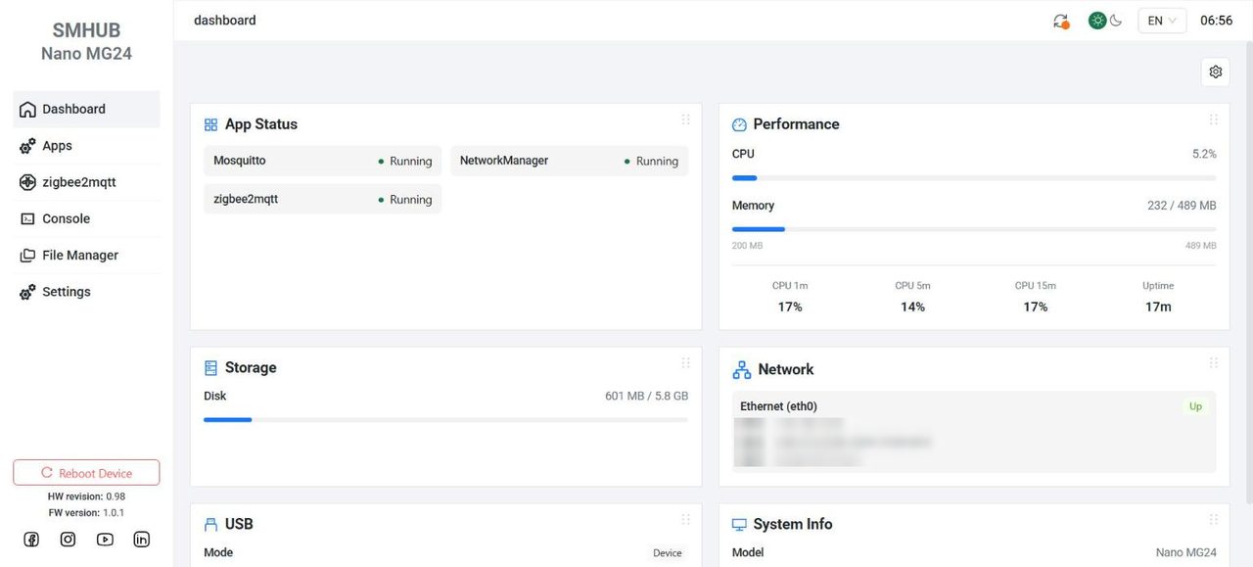The height and width of the screenshot is (567, 1253).
Task: Click the Reboot Device button
Action: pyautogui.click(x=86, y=473)
